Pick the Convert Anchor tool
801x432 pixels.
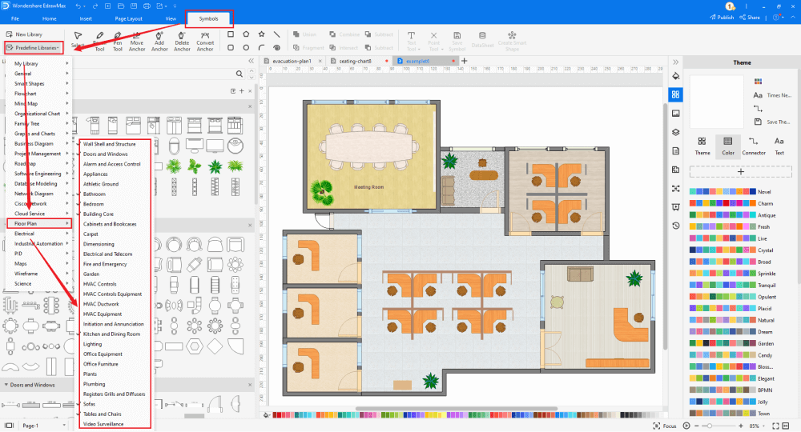pyautogui.click(x=205, y=41)
